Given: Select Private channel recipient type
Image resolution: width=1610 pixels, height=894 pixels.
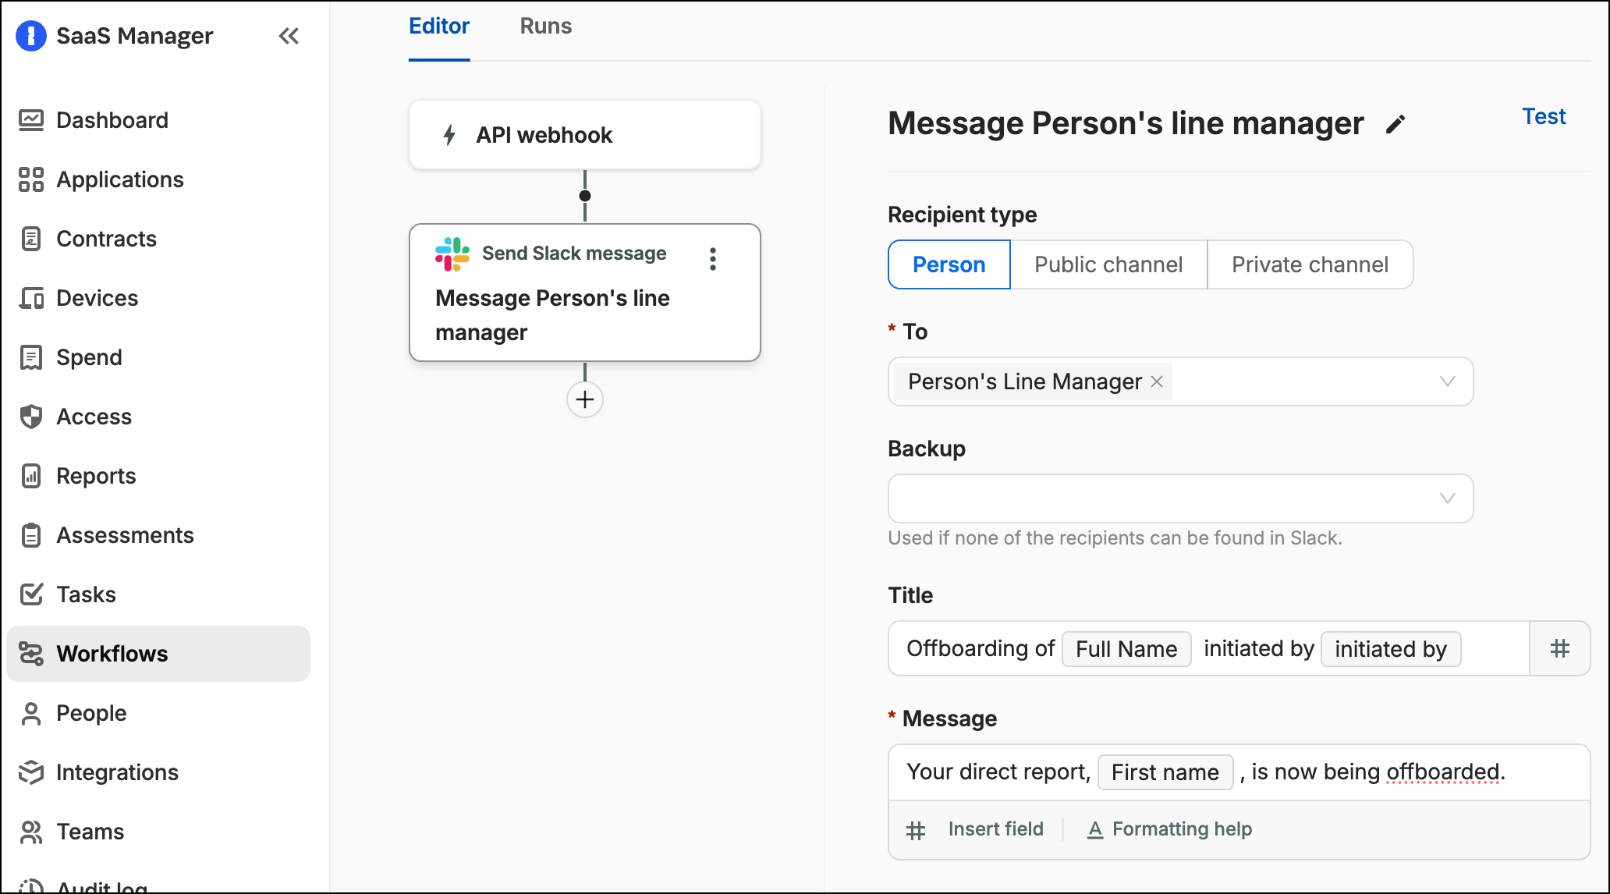Looking at the screenshot, I should point(1310,264).
